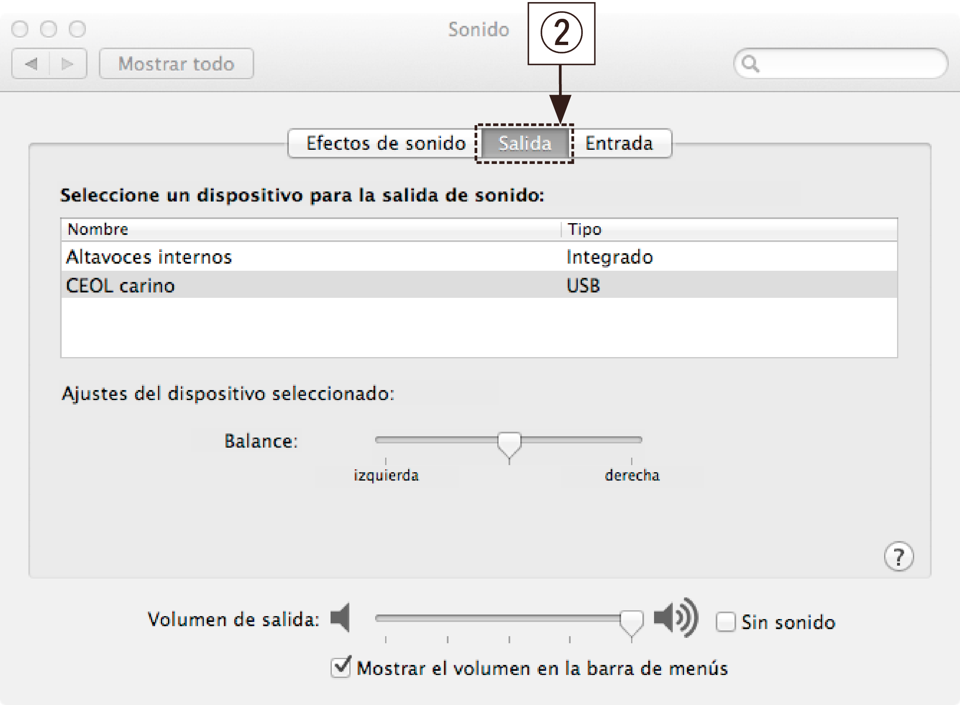960x705 pixels.
Task: Click the forward navigation arrow
Action: (68, 64)
